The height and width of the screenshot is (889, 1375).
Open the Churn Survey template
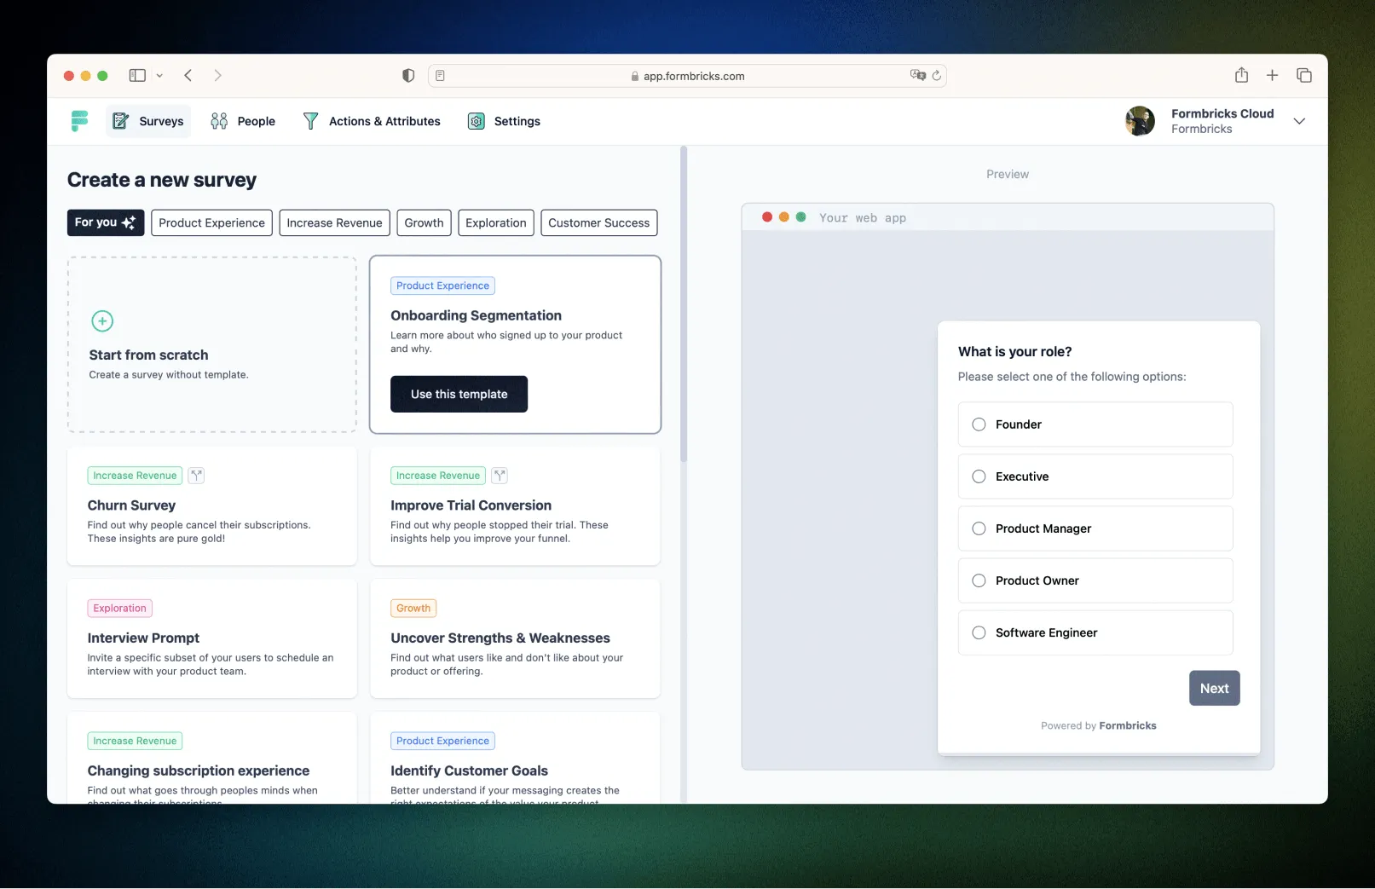click(x=212, y=506)
